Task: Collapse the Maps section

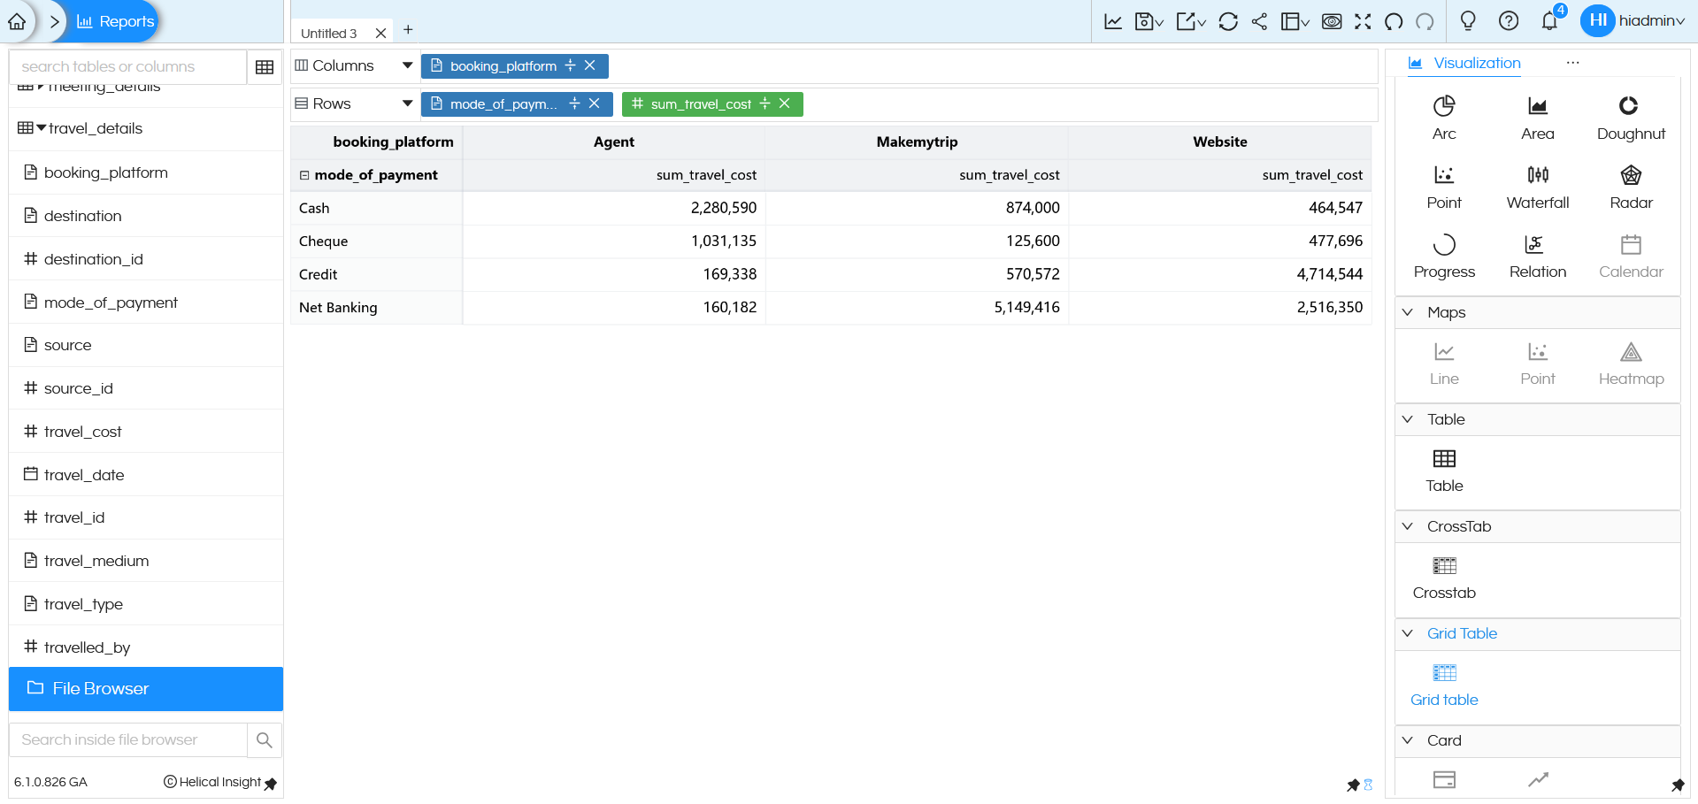Action: (1409, 312)
